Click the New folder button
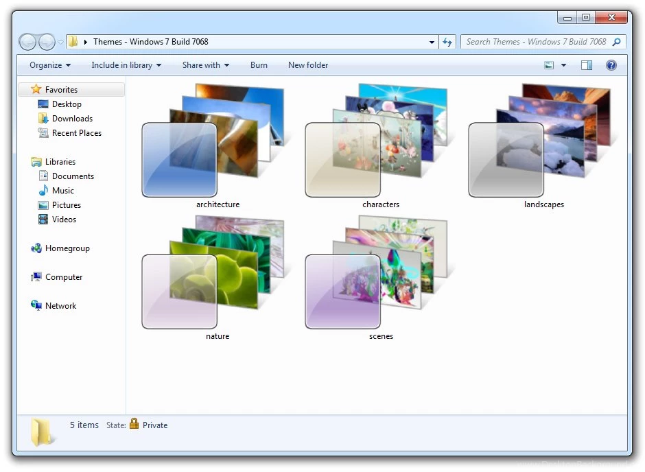This screenshot has width=645, height=472. [x=308, y=65]
